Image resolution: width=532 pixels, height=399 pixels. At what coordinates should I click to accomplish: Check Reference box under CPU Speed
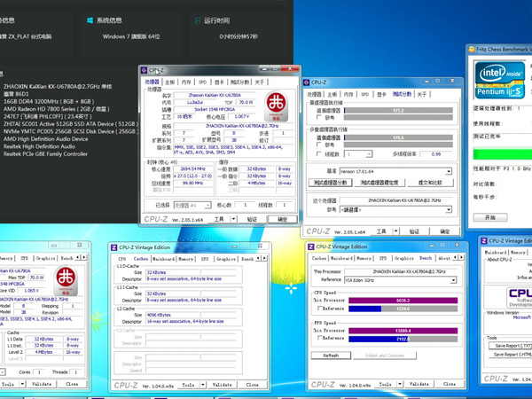(x=319, y=309)
